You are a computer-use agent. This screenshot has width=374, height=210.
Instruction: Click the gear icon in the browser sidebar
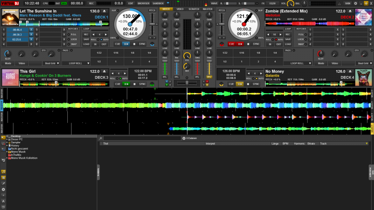click(3, 189)
